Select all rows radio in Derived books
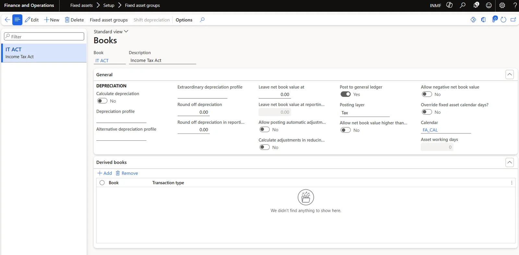519x255 pixels. point(102,183)
